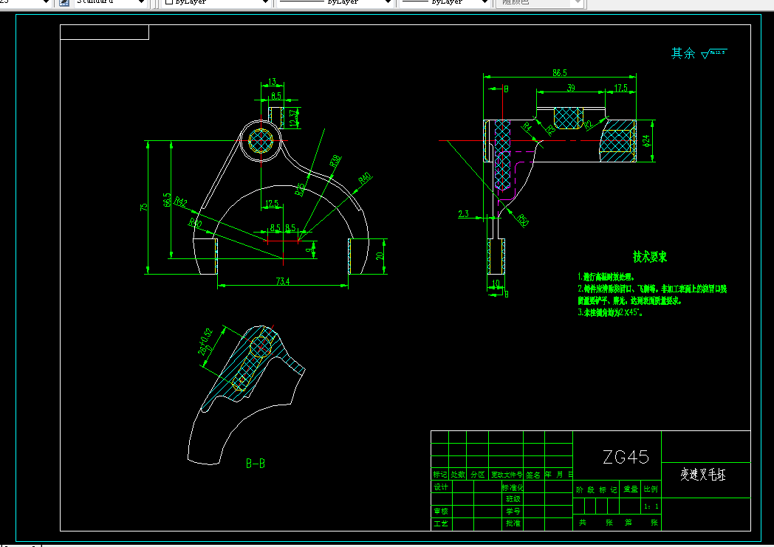The height and width of the screenshot is (547, 774).
Task: Select the 学号 title block cell
Action: (x=513, y=511)
